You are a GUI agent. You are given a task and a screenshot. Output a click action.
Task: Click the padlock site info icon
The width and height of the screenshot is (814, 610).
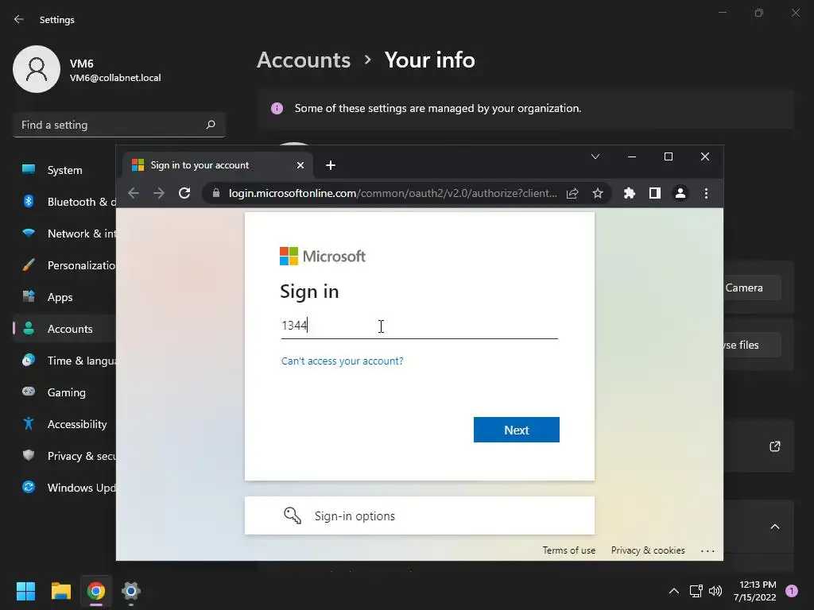coord(216,193)
